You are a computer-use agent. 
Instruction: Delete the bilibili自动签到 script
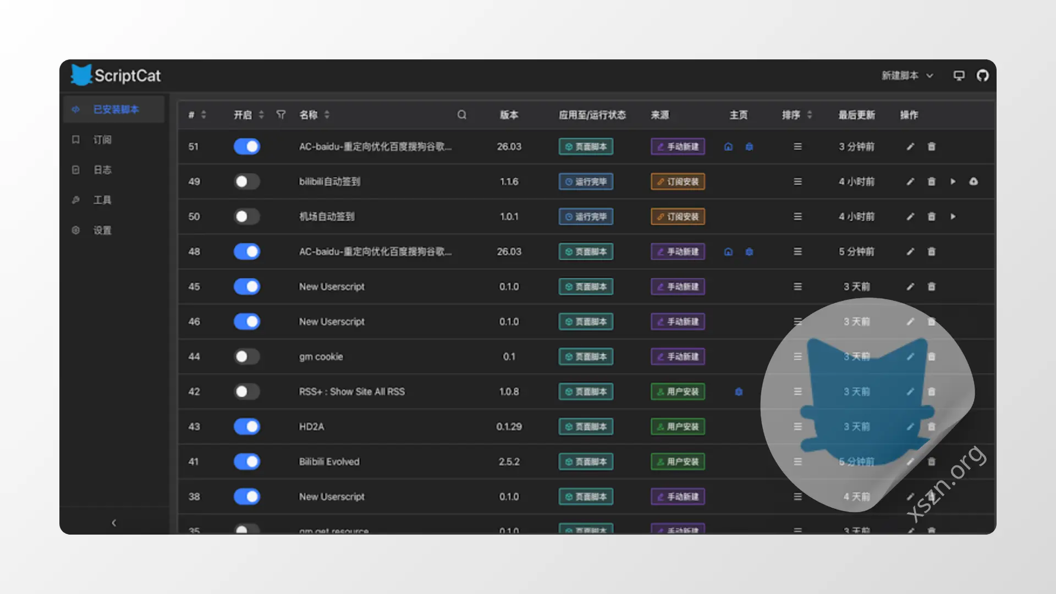pyautogui.click(x=931, y=182)
